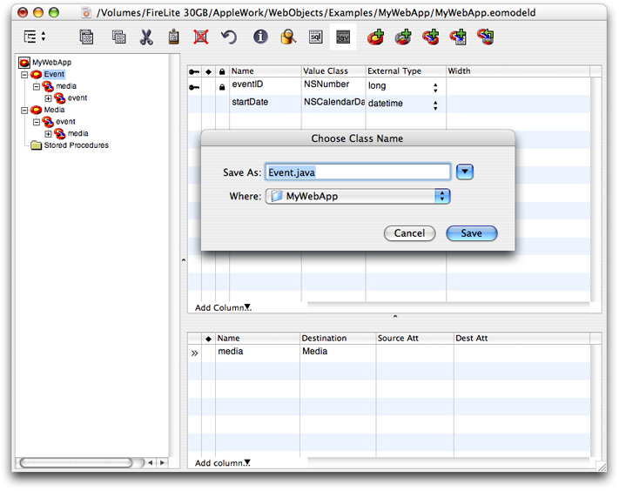Click the Source Att column header
The height and width of the screenshot is (491, 619).
point(414,339)
